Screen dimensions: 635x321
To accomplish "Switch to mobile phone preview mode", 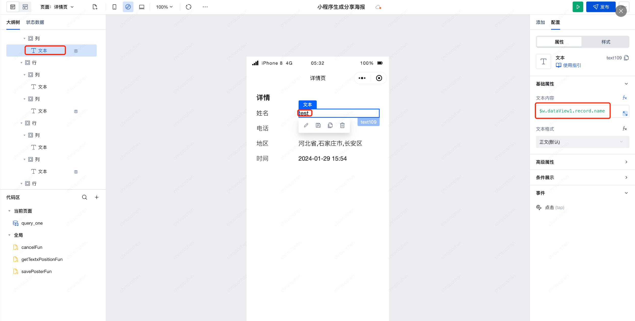I will point(114,7).
